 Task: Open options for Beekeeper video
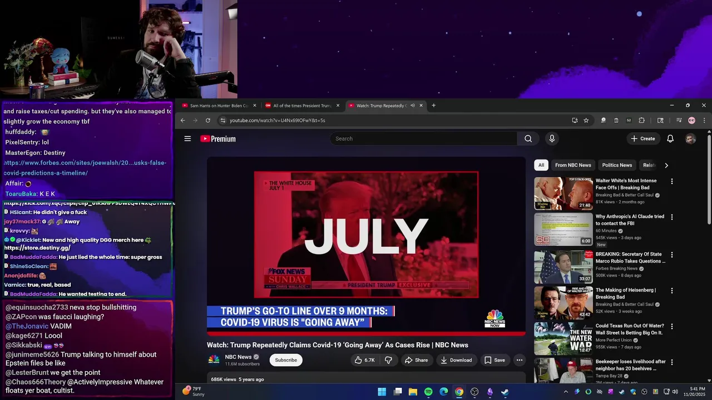(x=671, y=362)
